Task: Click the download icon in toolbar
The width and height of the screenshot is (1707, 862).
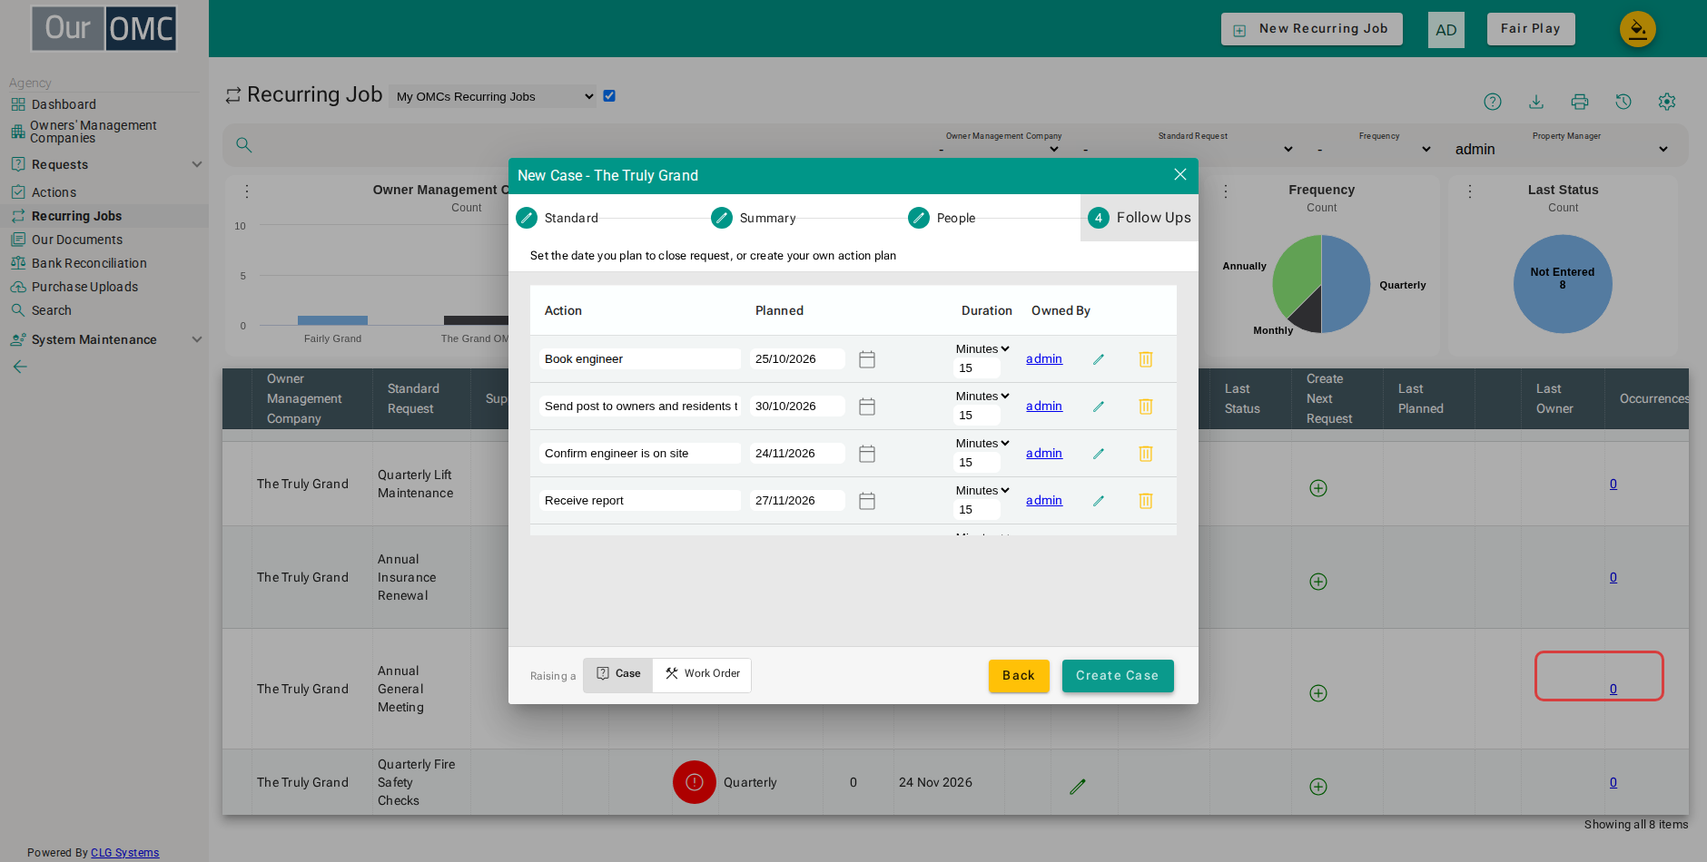Action: (1536, 102)
